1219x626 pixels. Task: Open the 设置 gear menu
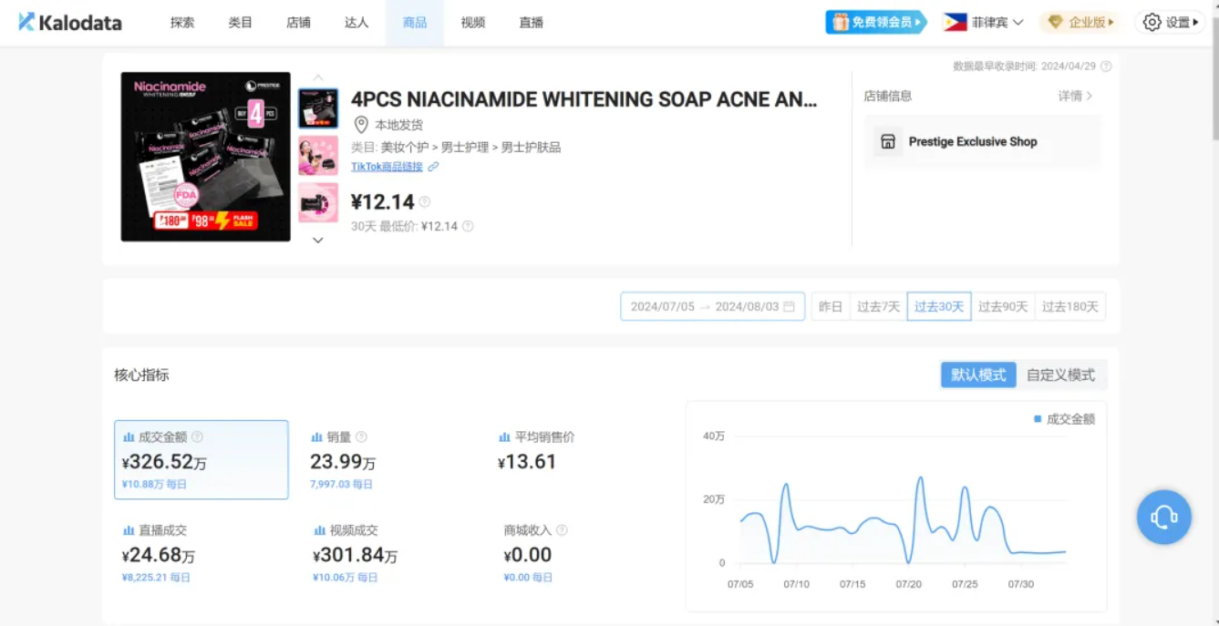pyautogui.click(x=1171, y=22)
